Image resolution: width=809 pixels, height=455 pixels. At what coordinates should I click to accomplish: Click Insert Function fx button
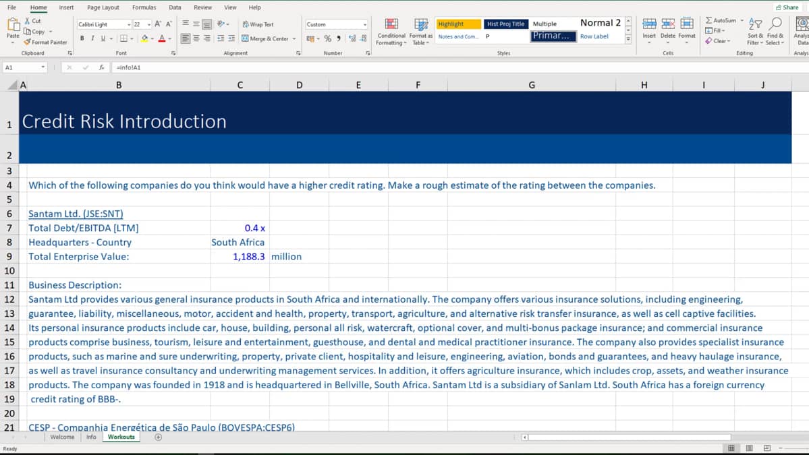[102, 67]
